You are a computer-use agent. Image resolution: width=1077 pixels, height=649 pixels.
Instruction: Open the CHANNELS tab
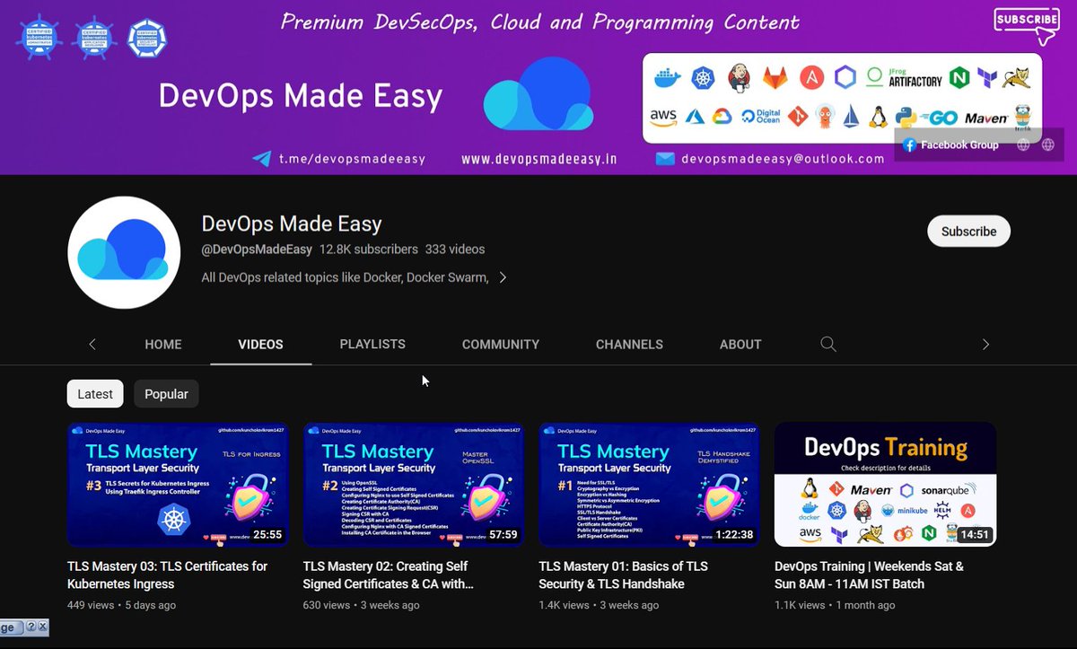[629, 344]
